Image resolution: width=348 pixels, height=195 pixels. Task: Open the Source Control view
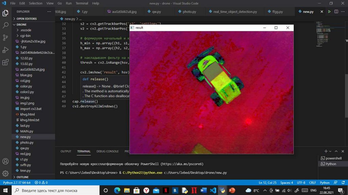[x=5, y=37]
